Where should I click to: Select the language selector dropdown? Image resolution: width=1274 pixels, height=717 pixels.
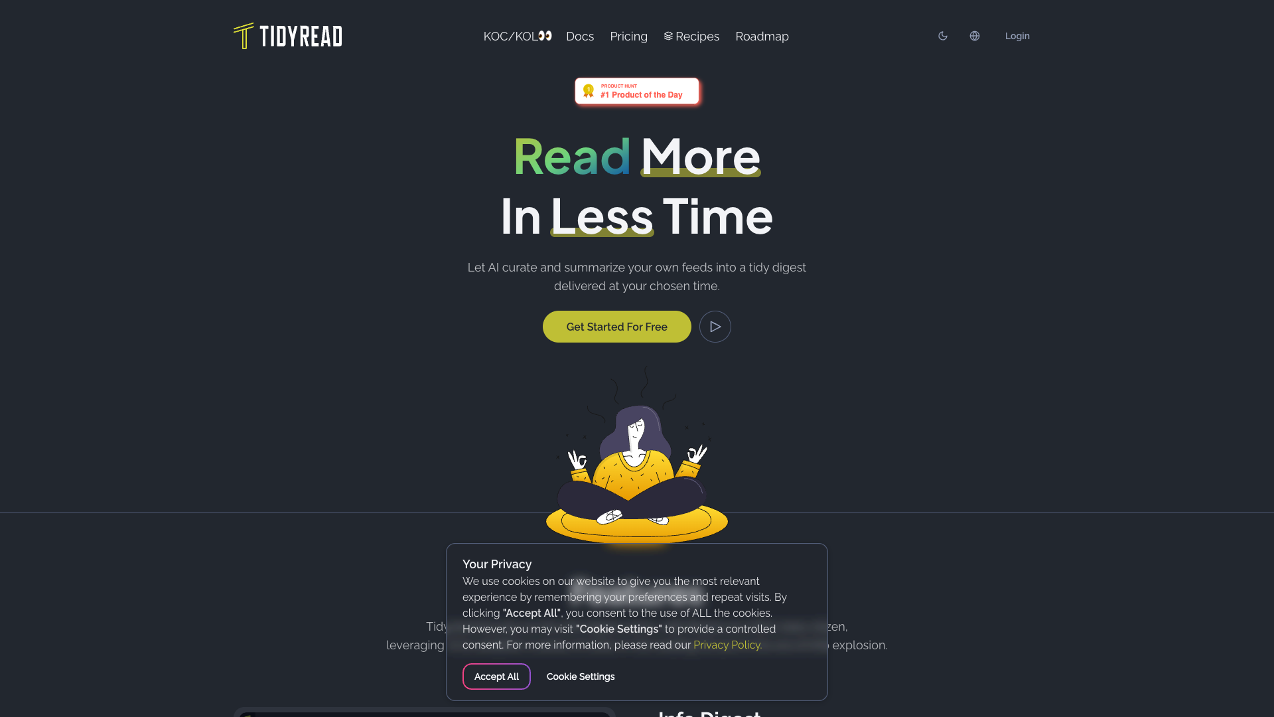point(975,36)
